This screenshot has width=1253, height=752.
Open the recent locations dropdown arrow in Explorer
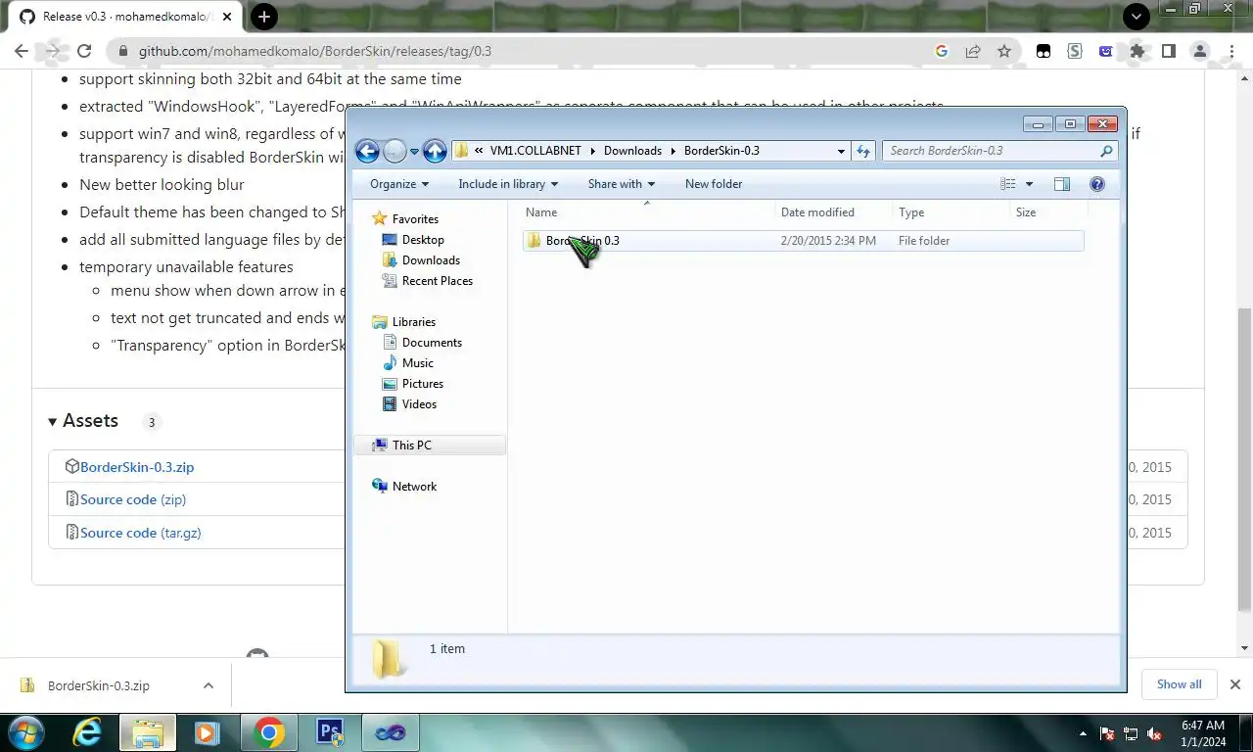click(414, 152)
